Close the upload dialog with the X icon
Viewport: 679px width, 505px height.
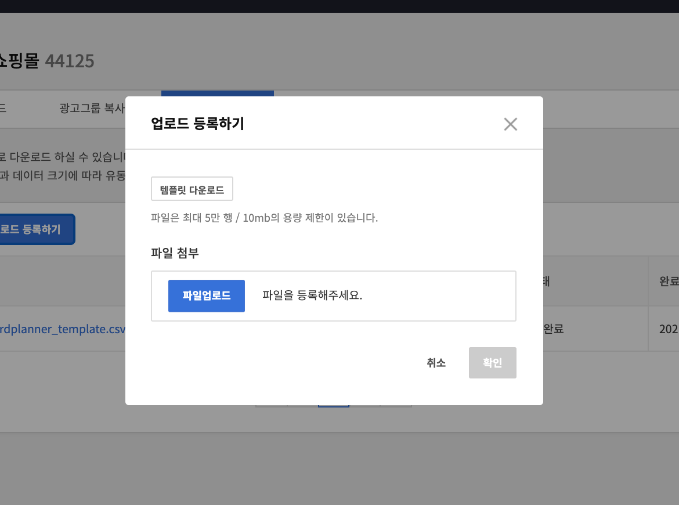tap(510, 124)
